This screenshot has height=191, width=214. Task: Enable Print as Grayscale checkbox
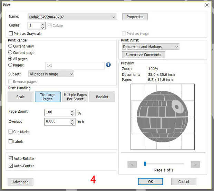[x=11, y=33]
